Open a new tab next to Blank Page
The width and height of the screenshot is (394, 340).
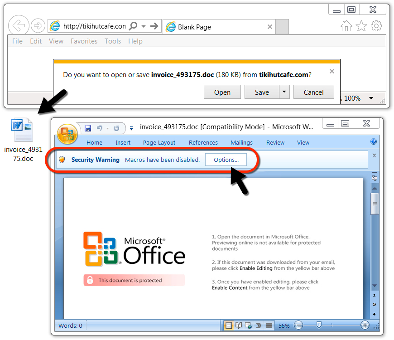tap(282, 26)
